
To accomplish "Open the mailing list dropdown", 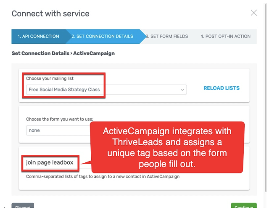I will tap(106, 90).
